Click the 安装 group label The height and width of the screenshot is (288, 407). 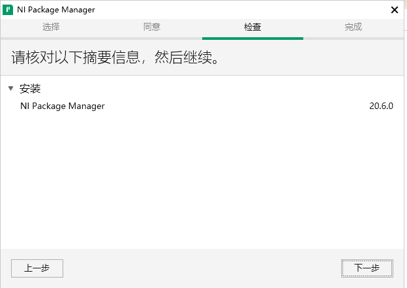pos(30,88)
